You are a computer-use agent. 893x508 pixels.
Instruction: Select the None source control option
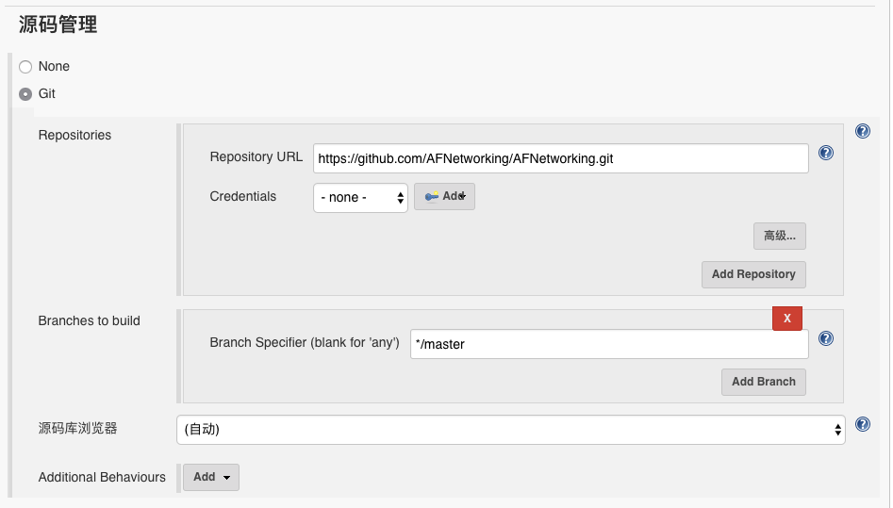click(25, 67)
